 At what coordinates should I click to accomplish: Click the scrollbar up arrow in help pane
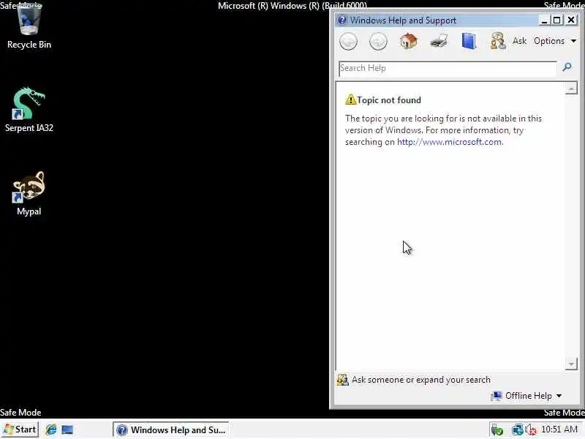pyautogui.click(x=571, y=89)
